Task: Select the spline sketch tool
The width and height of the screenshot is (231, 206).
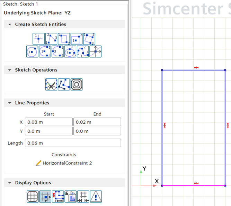Action: pyautogui.click(x=83, y=51)
